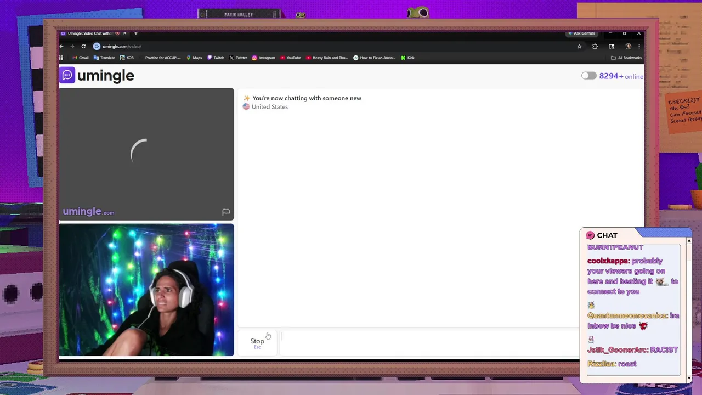Viewport: 702px width, 395px height.
Task: Reload the Umingle page
Action: tap(83, 47)
